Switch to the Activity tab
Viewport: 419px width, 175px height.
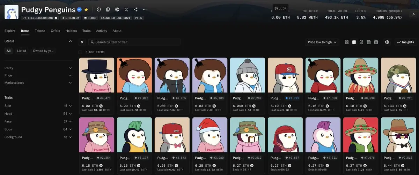102,31
